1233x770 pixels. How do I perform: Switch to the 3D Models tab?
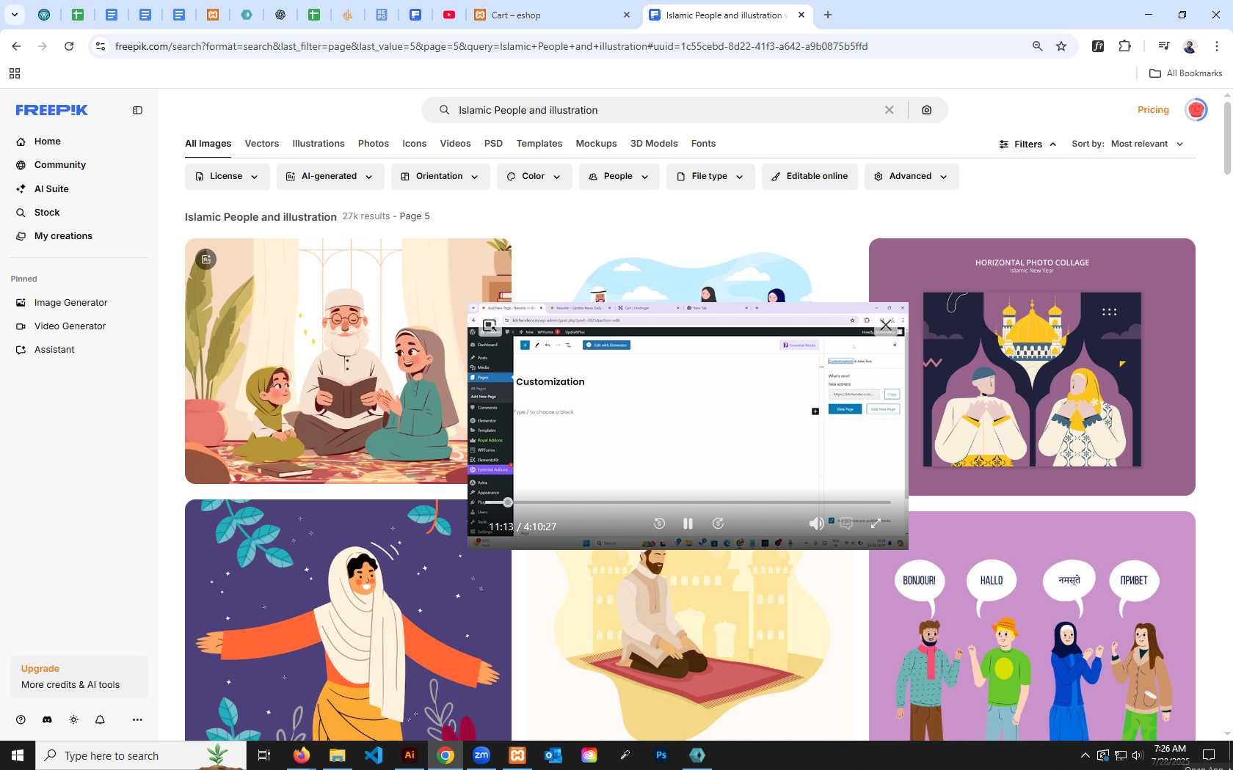tap(654, 144)
